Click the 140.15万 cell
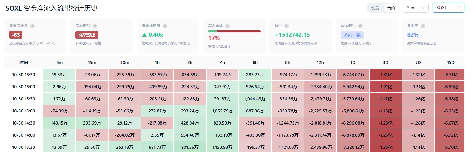The width and height of the screenshot is (476, 152). click(x=59, y=123)
